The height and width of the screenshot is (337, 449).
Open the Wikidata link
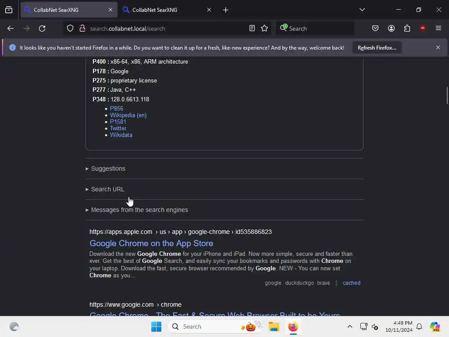[x=121, y=135]
